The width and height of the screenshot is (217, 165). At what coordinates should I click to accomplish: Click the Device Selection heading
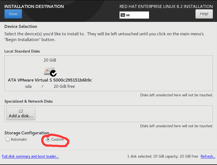pyautogui.click(x=21, y=27)
